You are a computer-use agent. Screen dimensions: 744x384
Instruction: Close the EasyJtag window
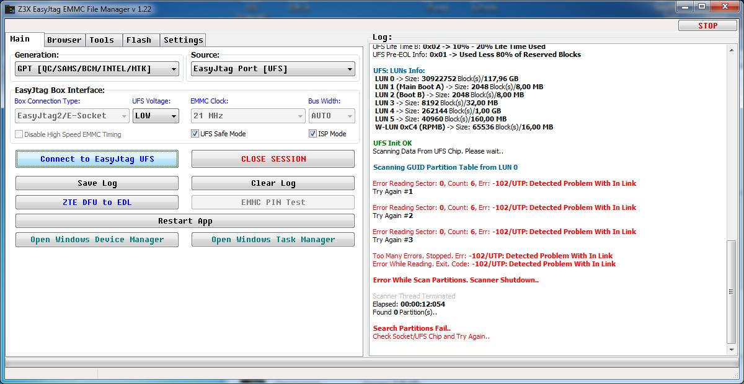coord(724,7)
